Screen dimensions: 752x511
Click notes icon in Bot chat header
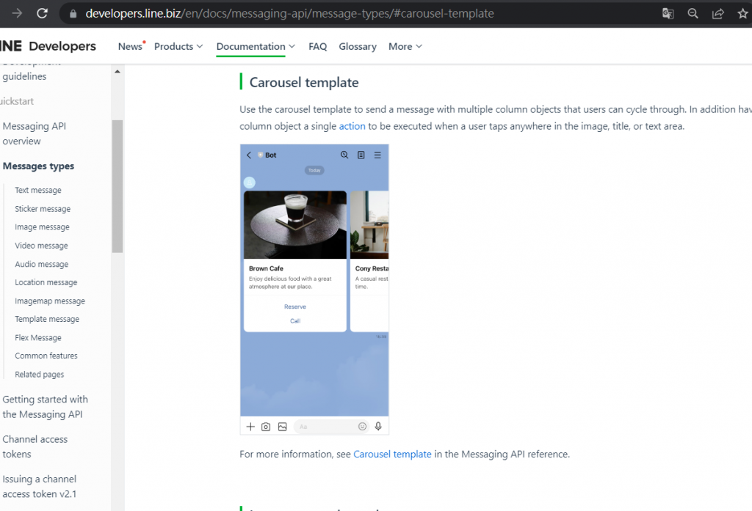pos(361,155)
